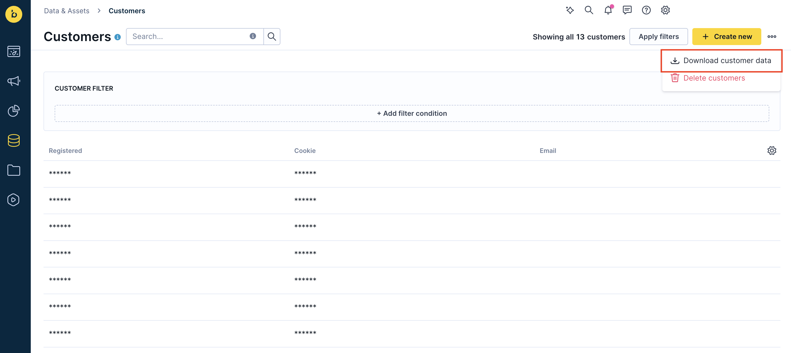Click the info icon inside search field
This screenshot has width=791, height=353.
[x=253, y=36]
